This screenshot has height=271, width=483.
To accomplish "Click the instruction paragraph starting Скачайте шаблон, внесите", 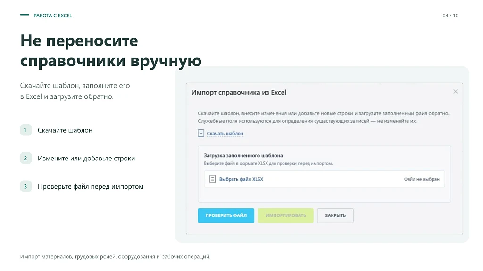I will point(324,117).
